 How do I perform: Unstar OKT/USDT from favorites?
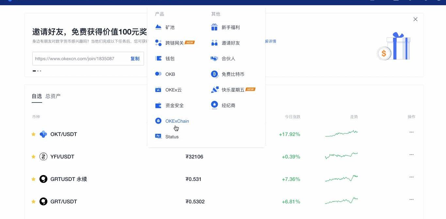click(33, 134)
